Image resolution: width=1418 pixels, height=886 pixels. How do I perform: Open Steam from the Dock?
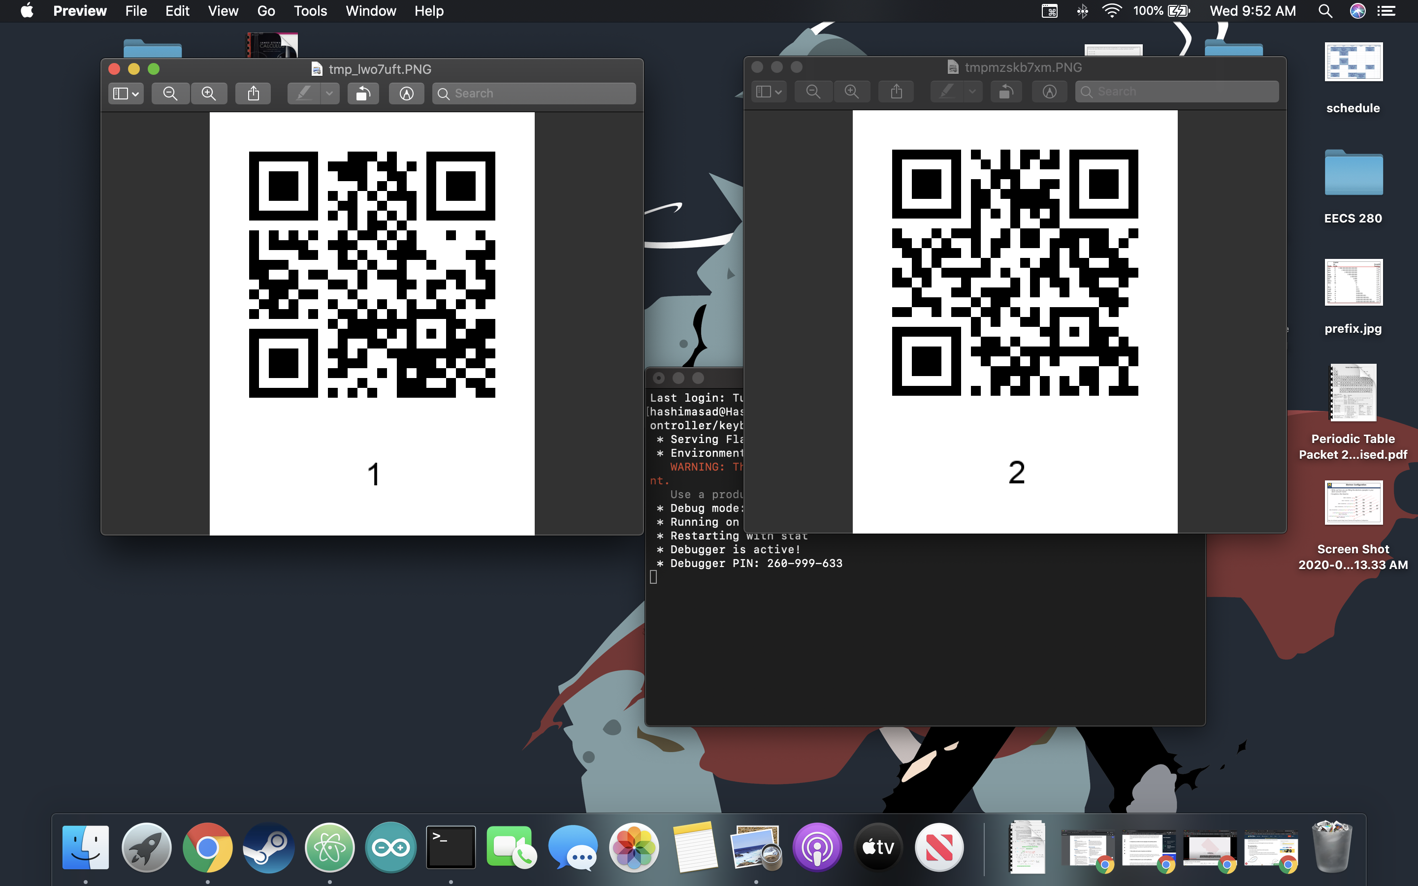(x=268, y=847)
